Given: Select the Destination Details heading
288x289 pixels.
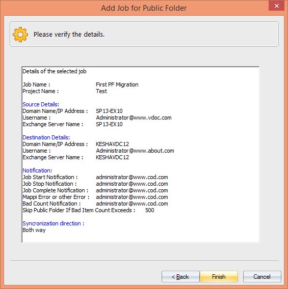Looking at the screenshot, I should tap(46, 137).
